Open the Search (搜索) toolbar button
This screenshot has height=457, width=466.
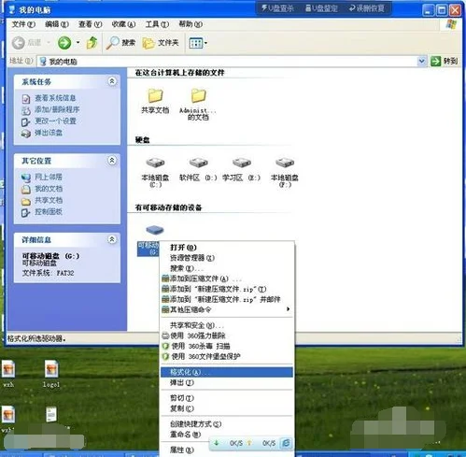(x=120, y=43)
